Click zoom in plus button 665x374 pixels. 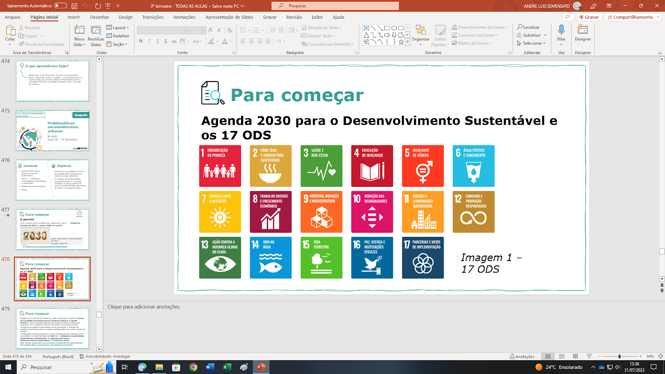pos(640,356)
